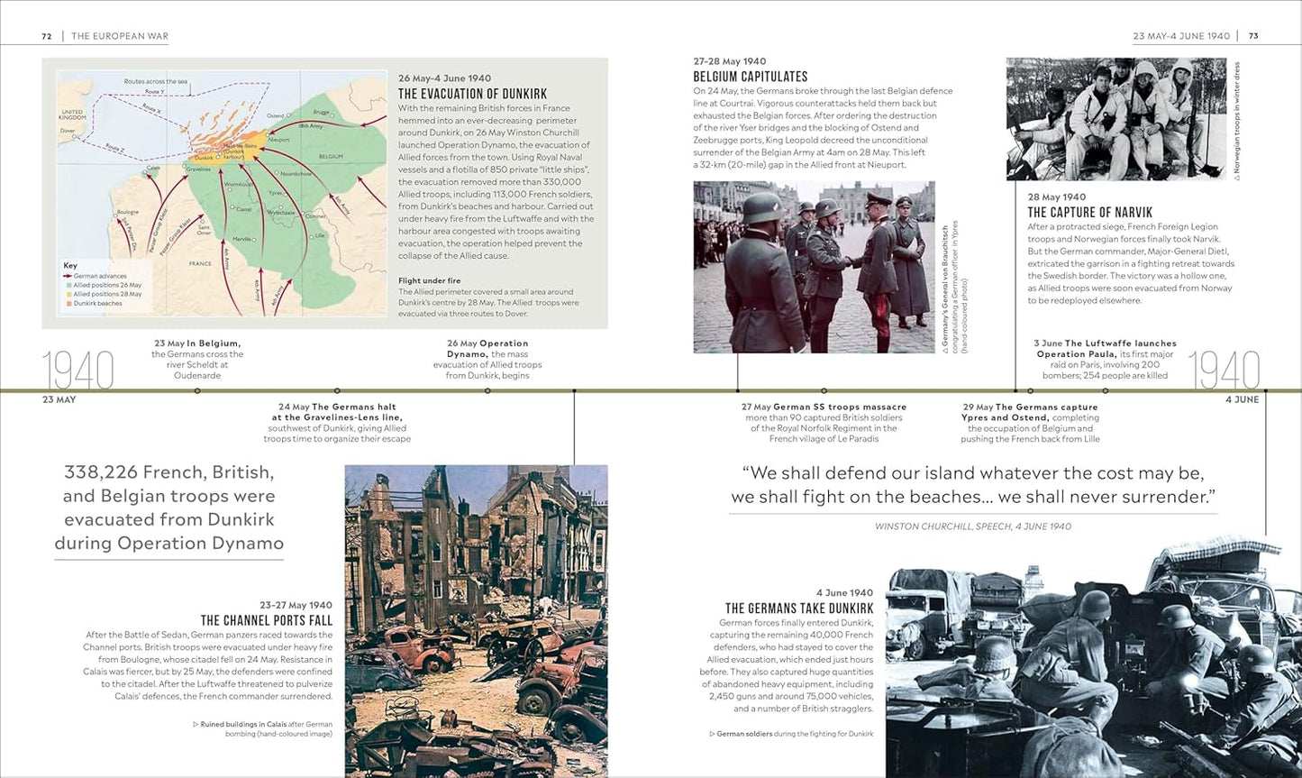1302x778 pixels.
Task: Click the 'Flight under fire' caption title
Action: click(430, 281)
